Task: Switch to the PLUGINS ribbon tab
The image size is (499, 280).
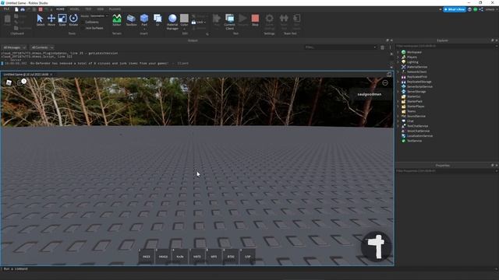Action: click(115, 9)
